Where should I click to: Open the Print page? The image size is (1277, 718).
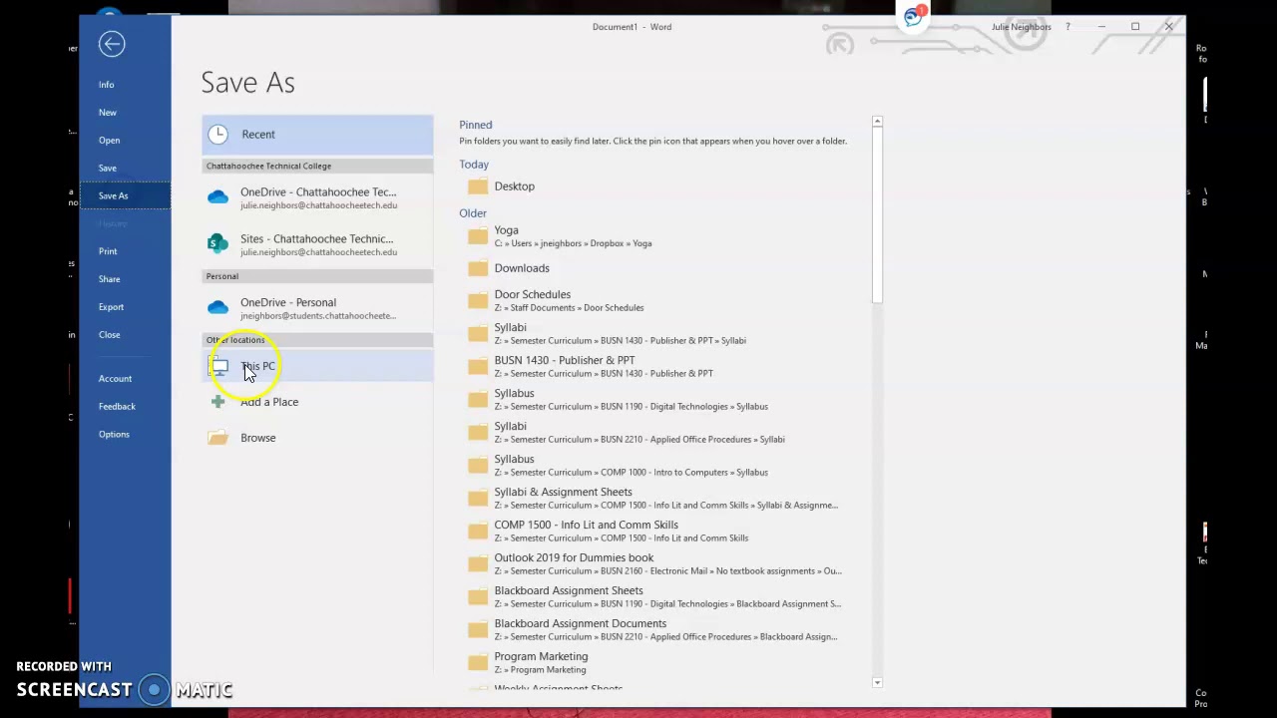pos(108,251)
